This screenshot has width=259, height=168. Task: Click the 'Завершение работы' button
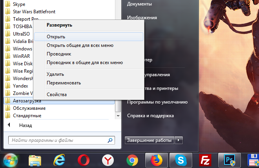coord(149,140)
